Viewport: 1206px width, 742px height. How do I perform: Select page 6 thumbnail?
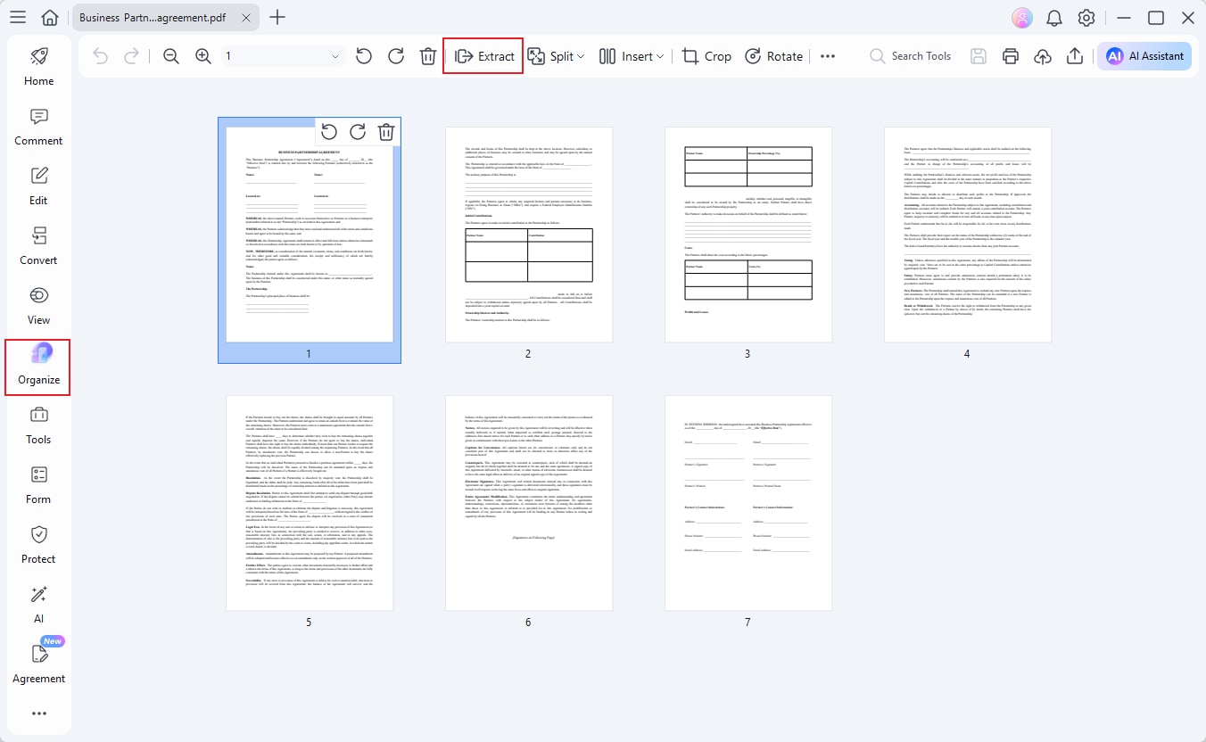[529, 503]
